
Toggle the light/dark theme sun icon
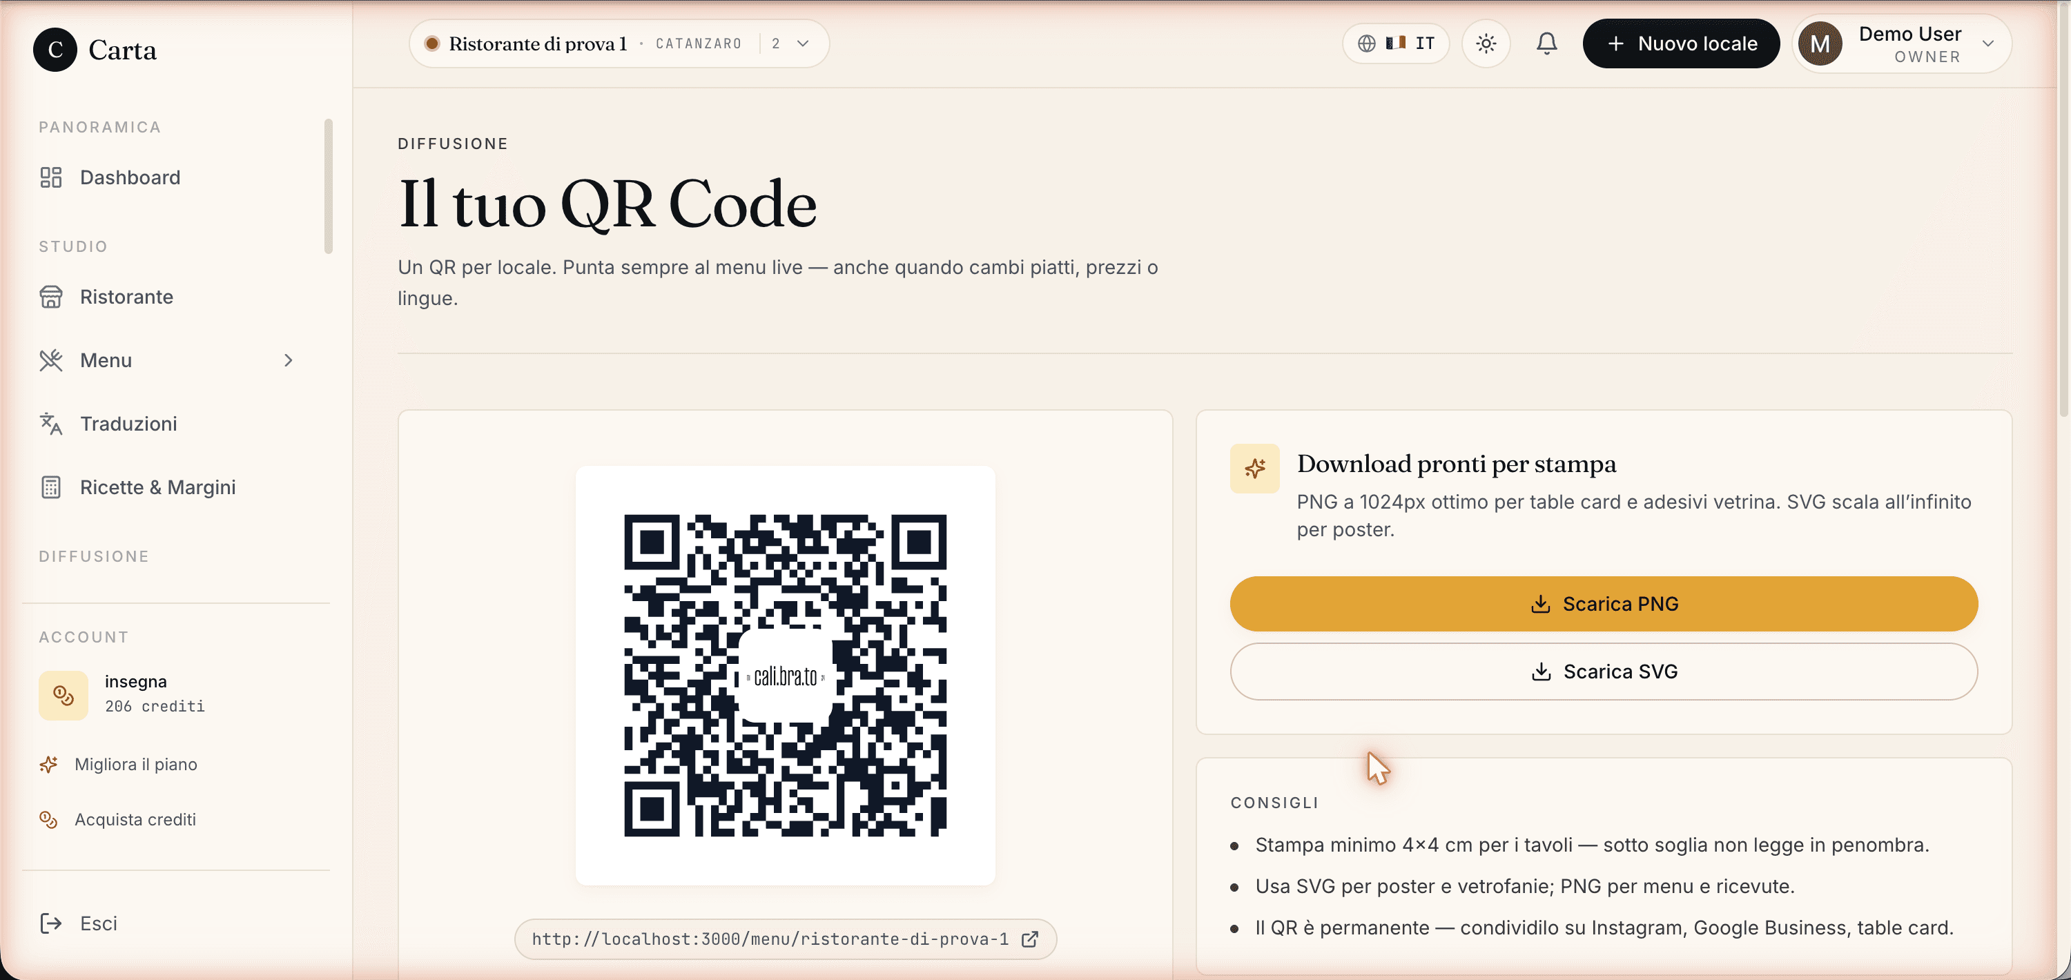(1486, 43)
